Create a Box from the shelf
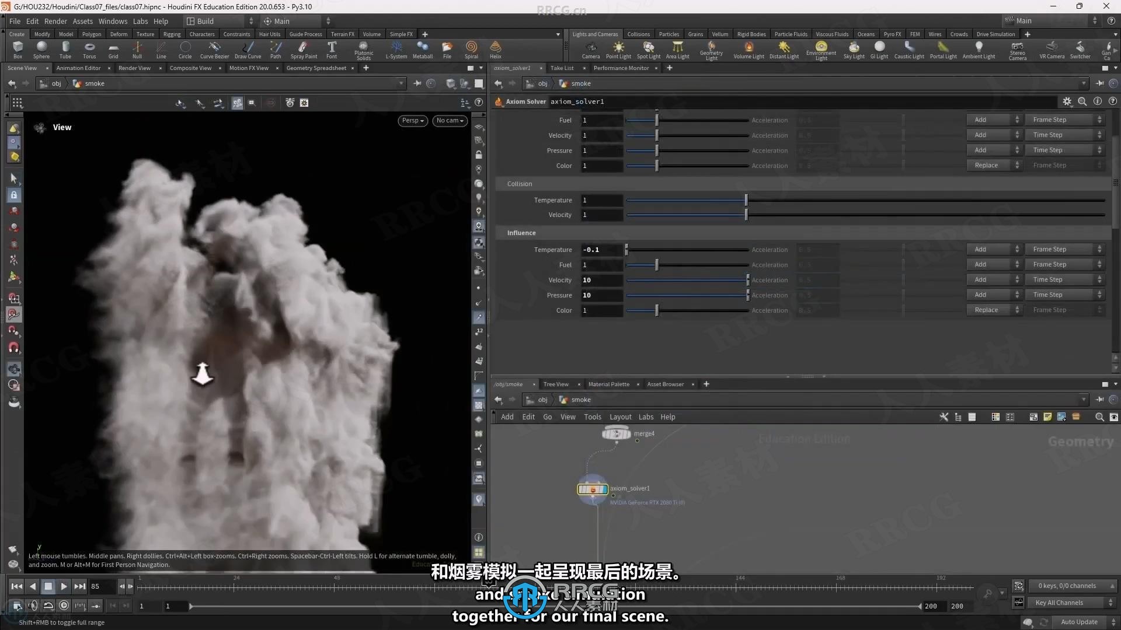Image resolution: width=1121 pixels, height=630 pixels. click(18, 50)
